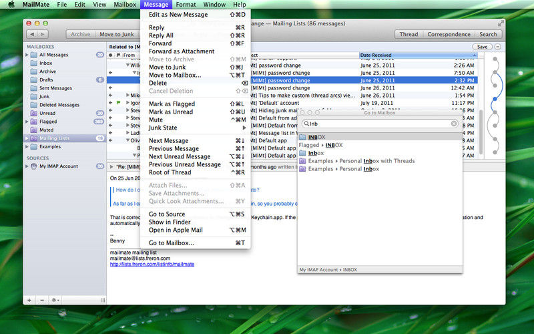Click My IMAP Account source icon

(x=34, y=166)
